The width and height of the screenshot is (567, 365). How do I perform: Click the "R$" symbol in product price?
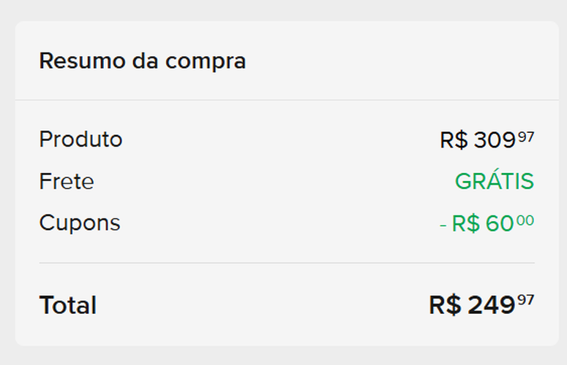[x=454, y=140]
